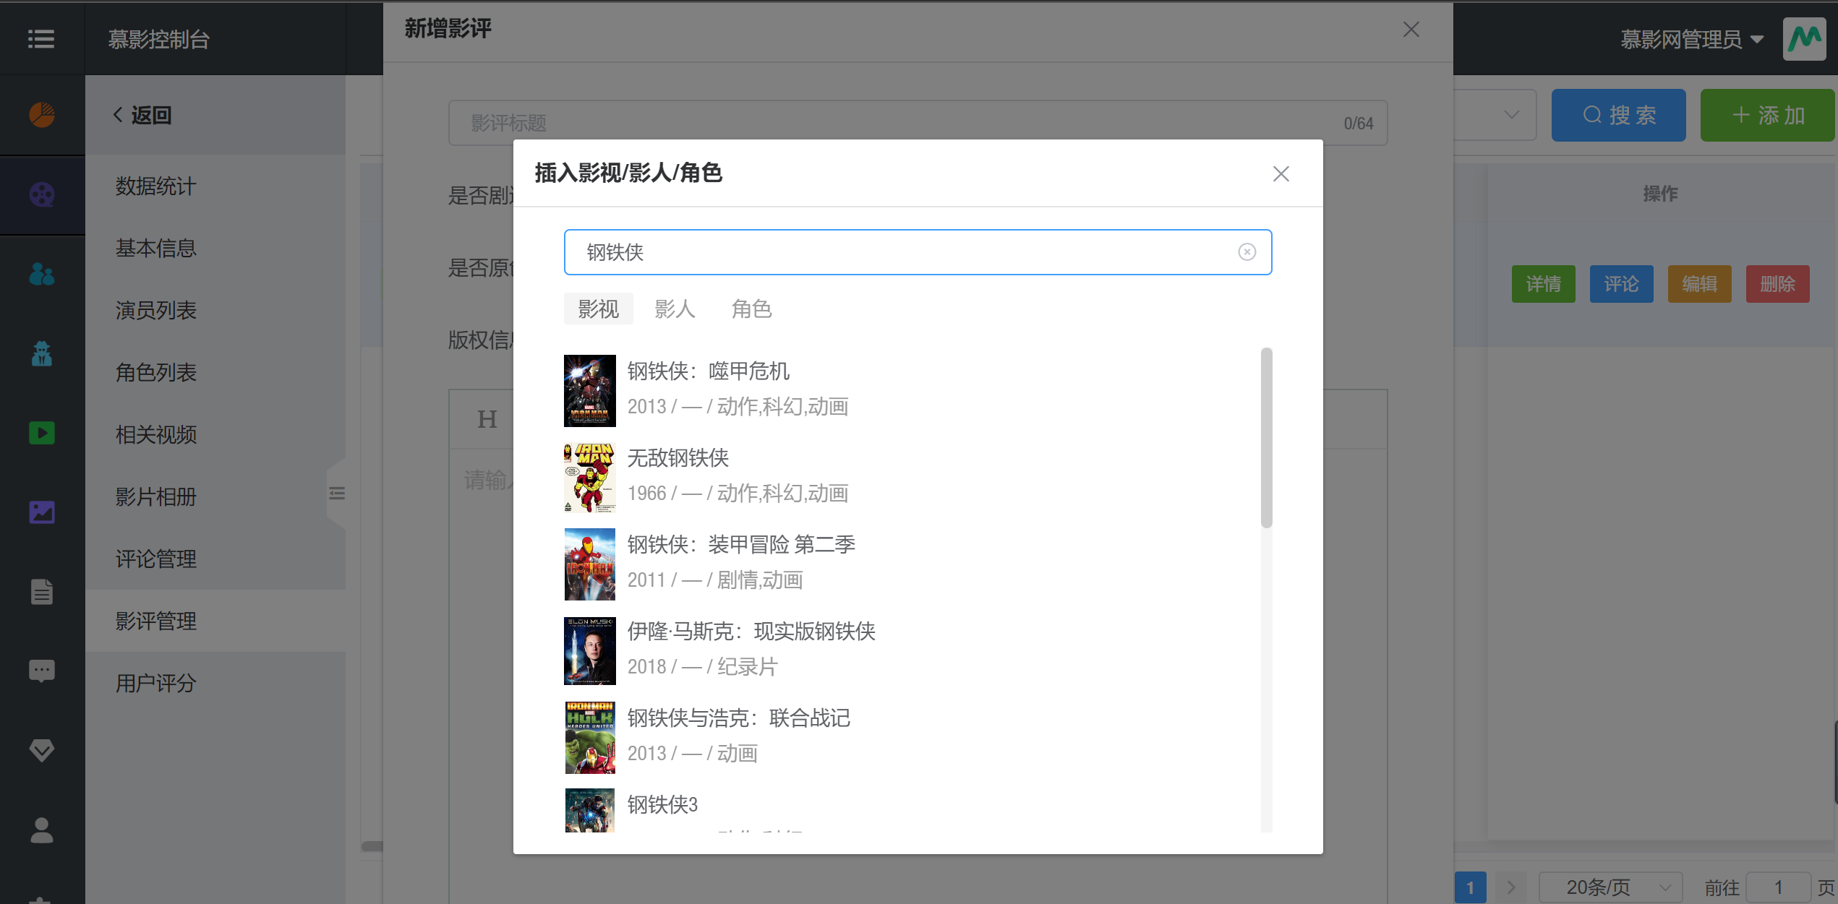Select the poster for 钢铁侠3
The width and height of the screenshot is (1838, 904).
click(589, 810)
